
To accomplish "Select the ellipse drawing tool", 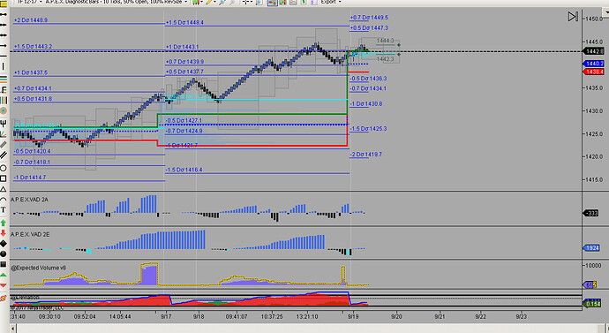I will click(x=4, y=168).
